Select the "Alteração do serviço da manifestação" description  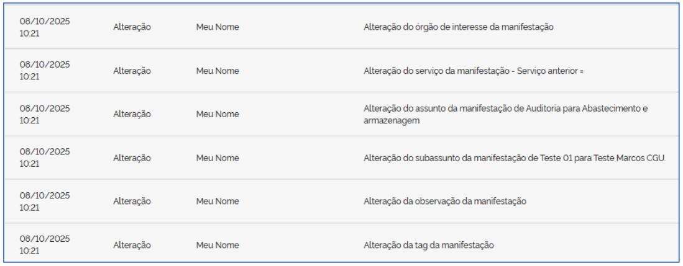[x=473, y=71]
